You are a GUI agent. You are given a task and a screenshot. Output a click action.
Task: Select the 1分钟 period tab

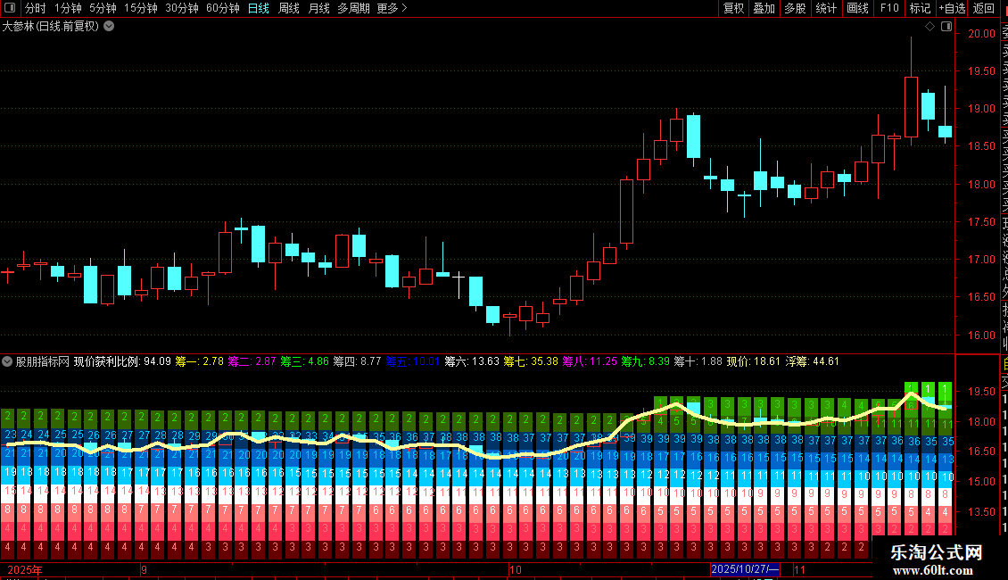point(68,8)
